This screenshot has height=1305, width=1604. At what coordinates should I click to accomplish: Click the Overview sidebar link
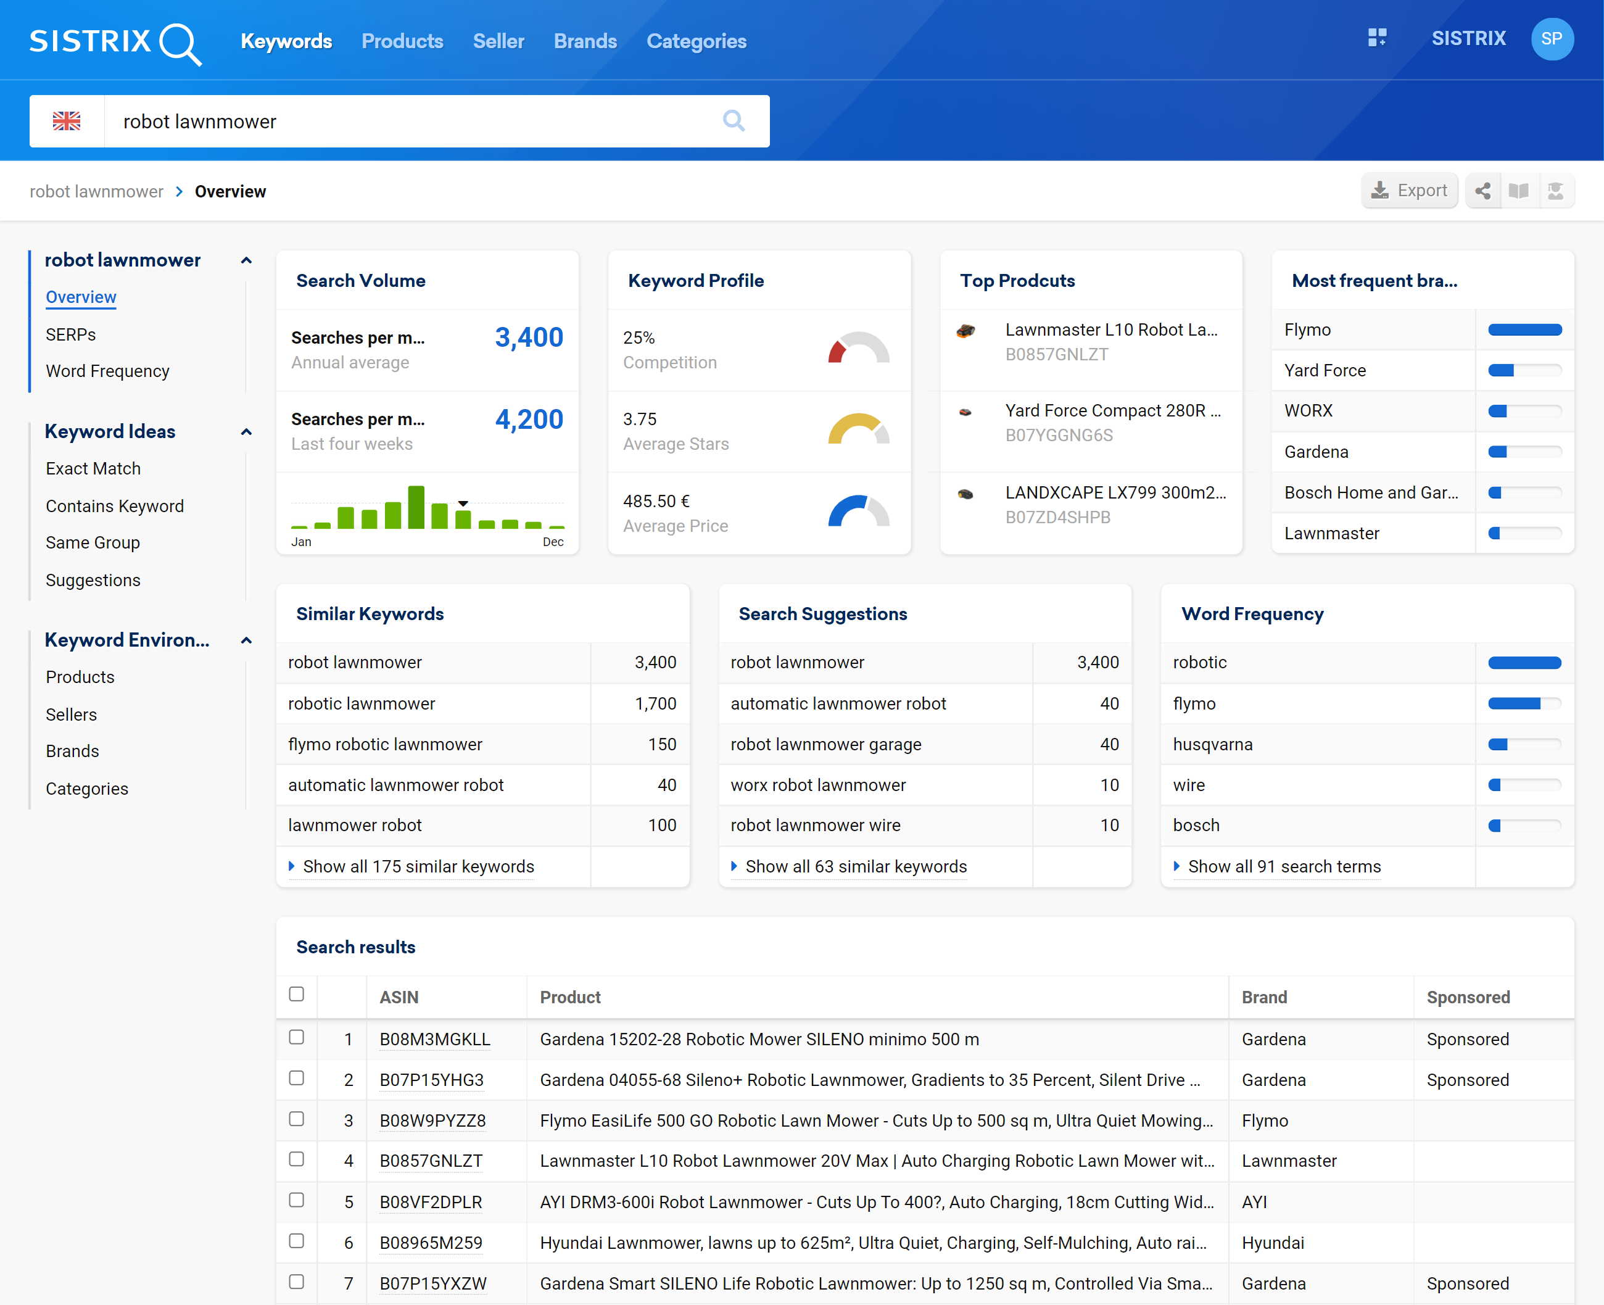pos(81,297)
